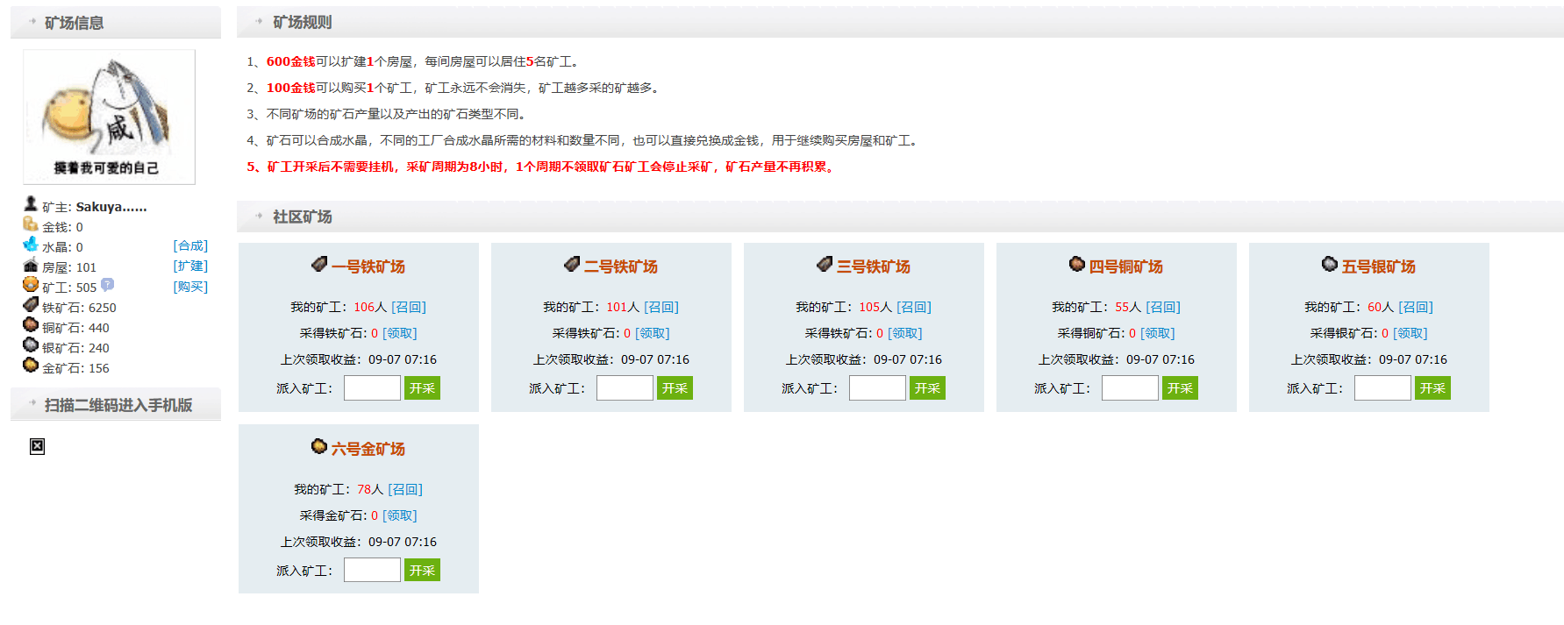This screenshot has height=625, width=1564.
Task: Collect iron ore from 三号铁矿场
Action: pos(905,333)
